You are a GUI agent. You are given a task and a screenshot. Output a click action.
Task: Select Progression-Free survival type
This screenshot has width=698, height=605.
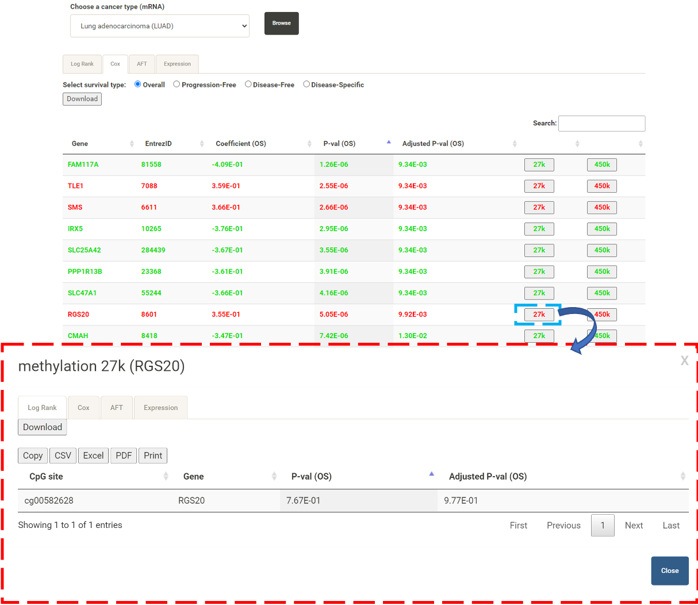(x=177, y=84)
